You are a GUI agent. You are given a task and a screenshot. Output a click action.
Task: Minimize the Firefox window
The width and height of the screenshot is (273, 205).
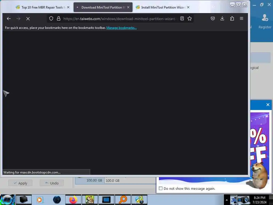232,5
